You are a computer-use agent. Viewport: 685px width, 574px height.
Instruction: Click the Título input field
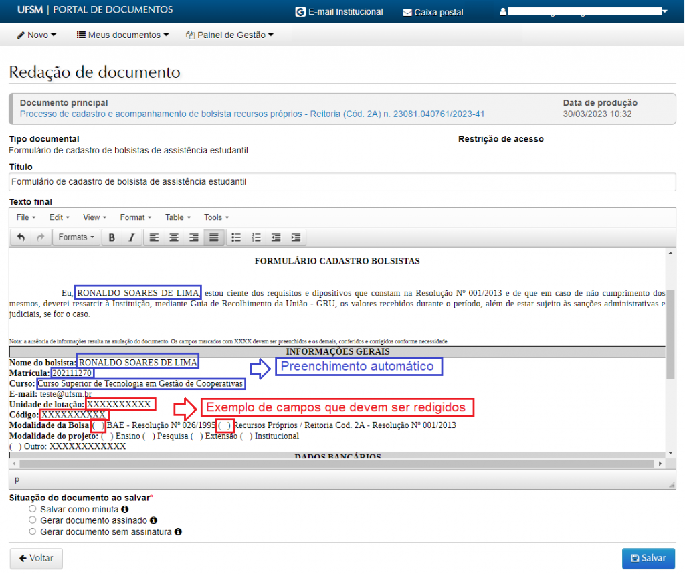point(342,181)
